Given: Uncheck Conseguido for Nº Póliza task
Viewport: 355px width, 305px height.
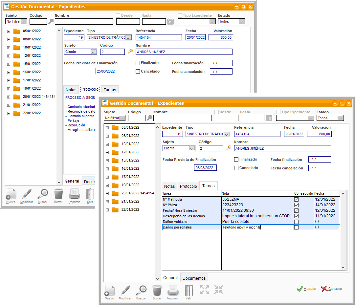Looking at the screenshot, I should 296,205.
